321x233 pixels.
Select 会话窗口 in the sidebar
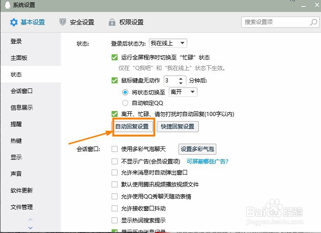coord(31,91)
